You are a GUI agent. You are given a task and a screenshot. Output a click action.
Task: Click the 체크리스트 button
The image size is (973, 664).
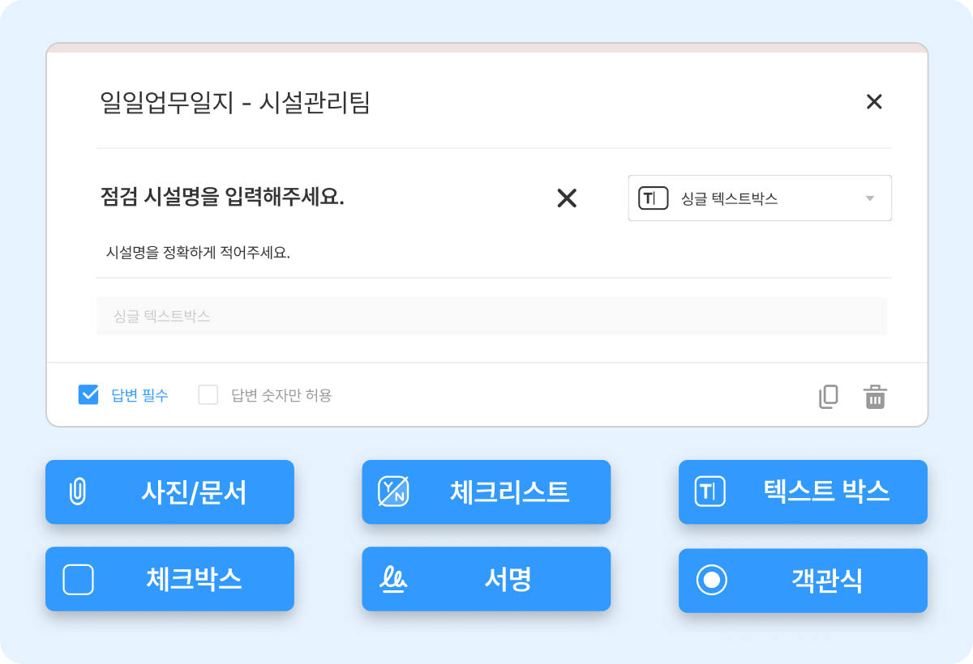tap(486, 492)
